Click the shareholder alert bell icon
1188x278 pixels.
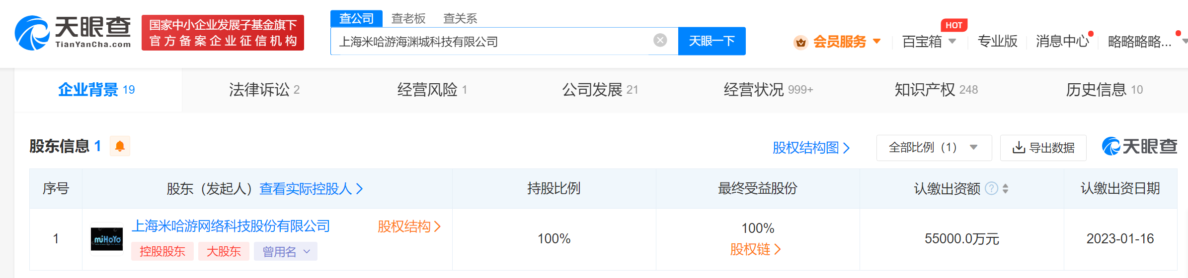click(x=120, y=146)
